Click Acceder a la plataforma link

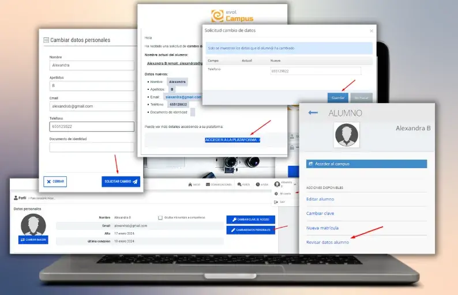pyautogui.click(x=232, y=140)
